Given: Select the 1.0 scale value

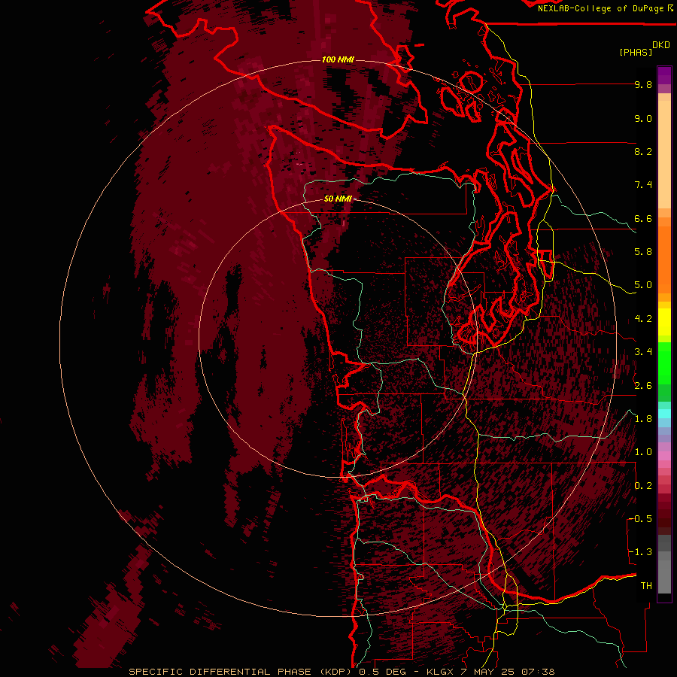Looking at the screenshot, I should coord(643,452).
